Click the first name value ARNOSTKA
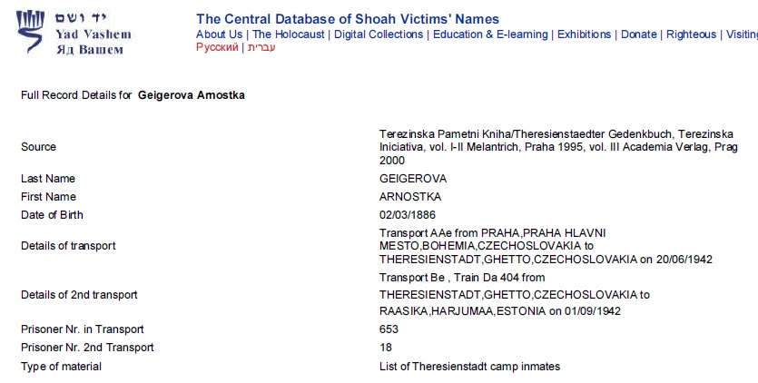 click(x=410, y=197)
